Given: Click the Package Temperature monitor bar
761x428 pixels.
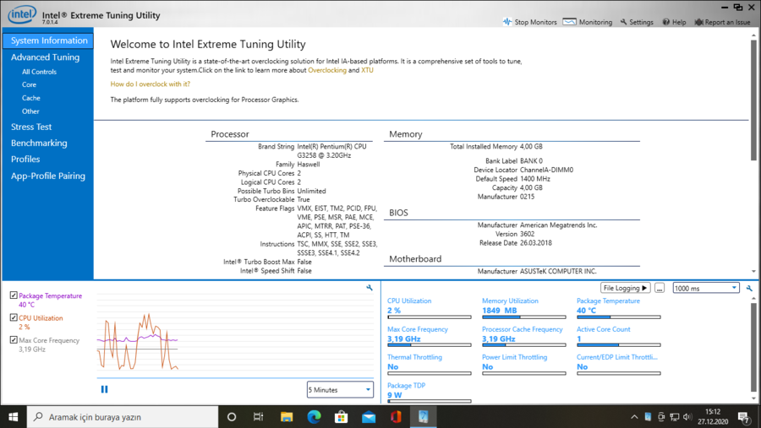Looking at the screenshot, I should (x=618, y=317).
